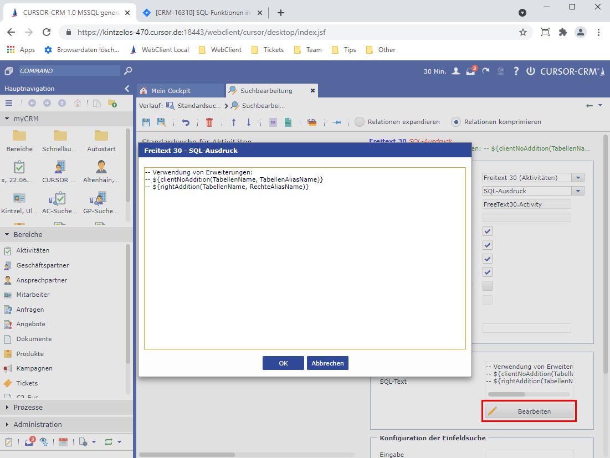Click the undo arrow in toolbar
This screenshot has width=610, height=458.
[186, 122]
